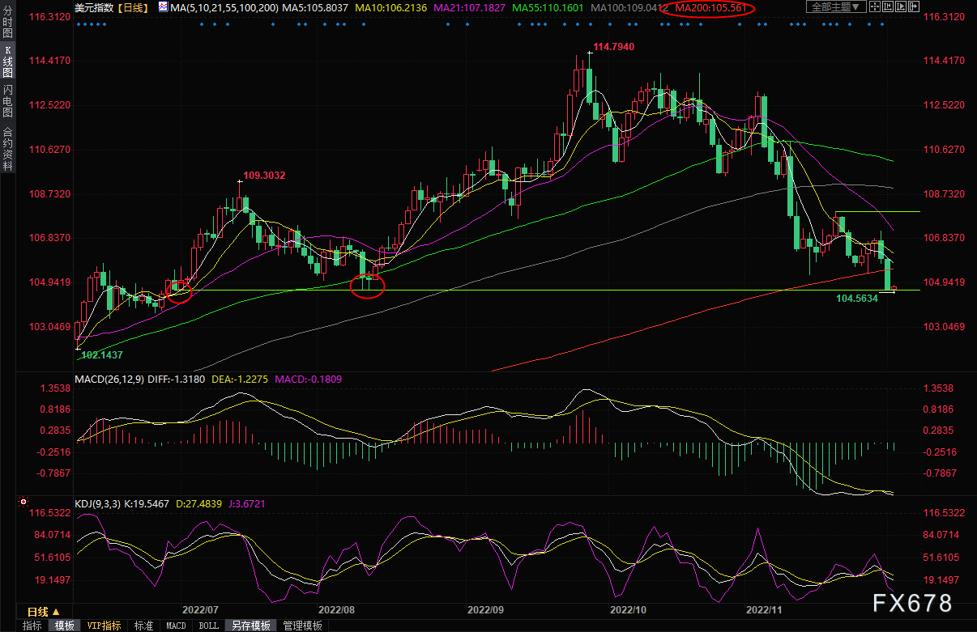Click the crosshair cursor icon

(x=875, y=6)
